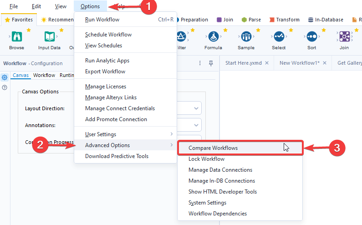Pick the Sort tool icon

point(311,37)
